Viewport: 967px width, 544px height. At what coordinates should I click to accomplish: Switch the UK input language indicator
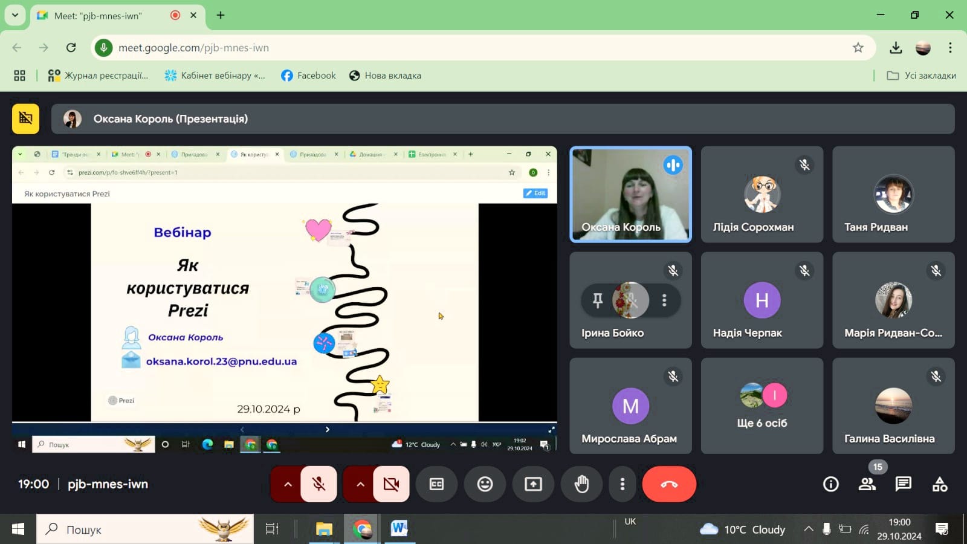tap(630, 522)
